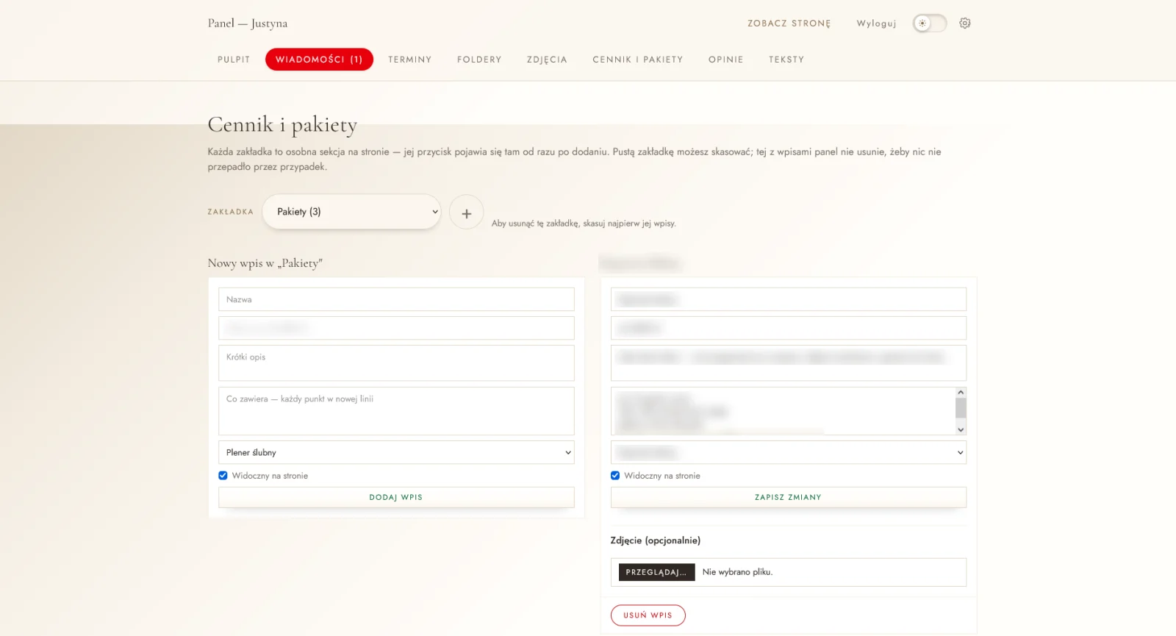Switch to the Terminy tab

tap(410, 60)
